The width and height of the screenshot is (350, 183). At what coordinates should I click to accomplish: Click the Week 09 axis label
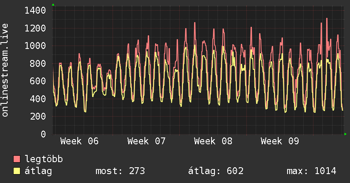pyautogui.click(x=279, y=141)
